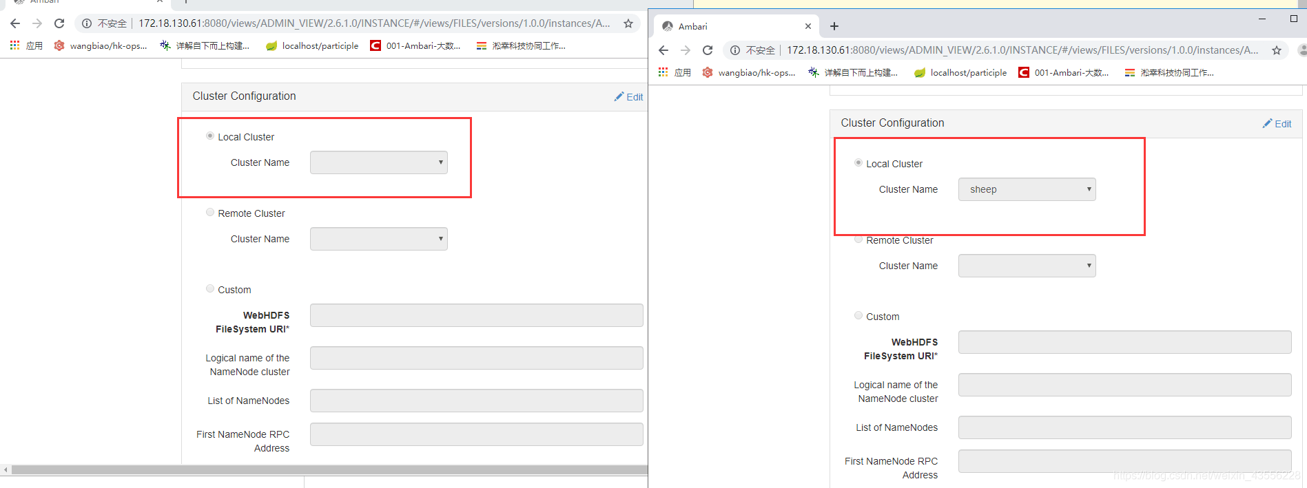Click horizontal scrollbar in left window
Image resolution: width=1307 pixels, height=488 pixels.
click(329, 469)
